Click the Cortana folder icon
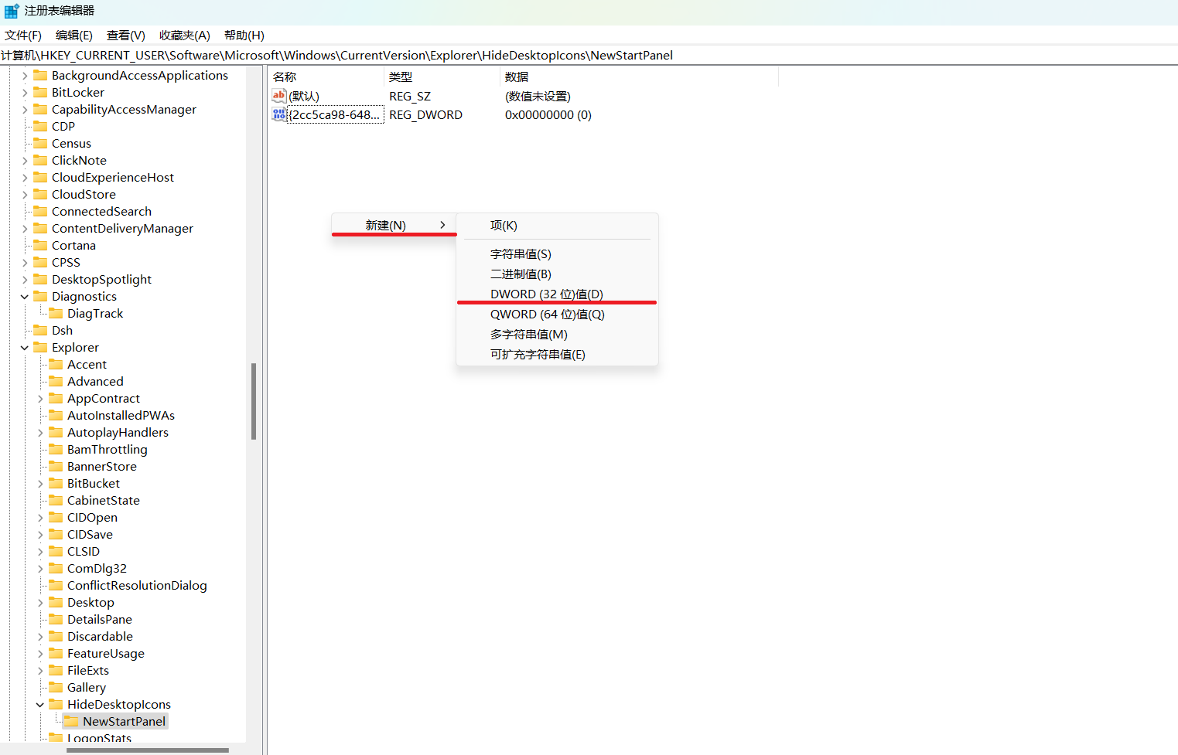Image resolution: width=1178 pixels, height=755 pixels. pos(41,245)
